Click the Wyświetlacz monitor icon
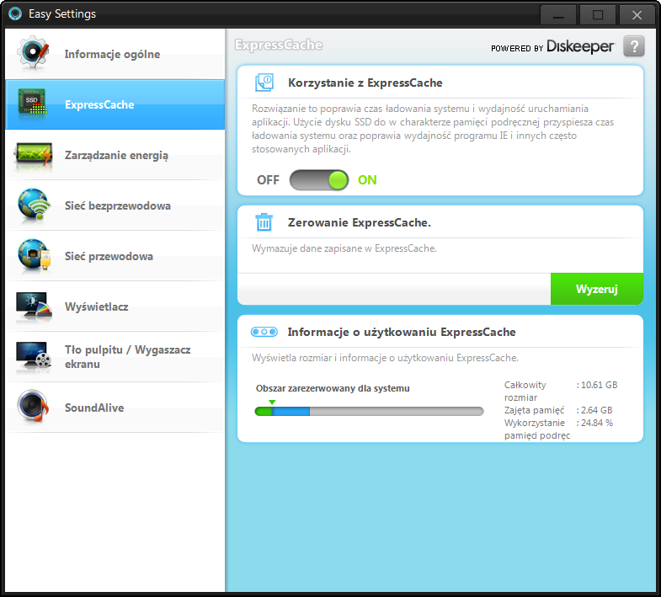Screen dimensions: 661x597 point(34,306)
